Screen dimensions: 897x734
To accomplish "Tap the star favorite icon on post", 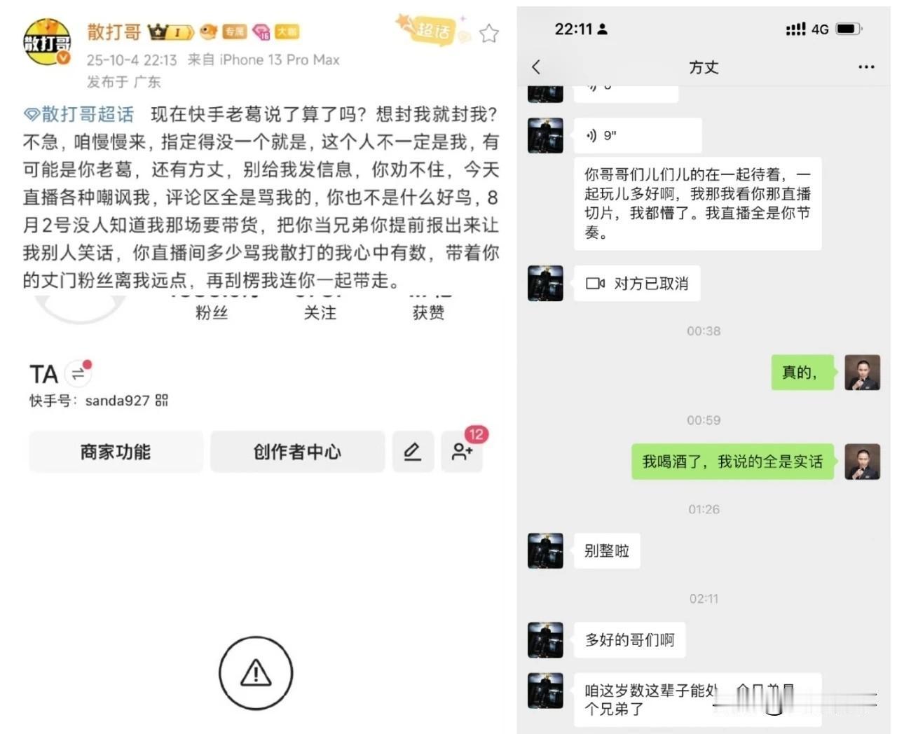I will coord(489,33).
